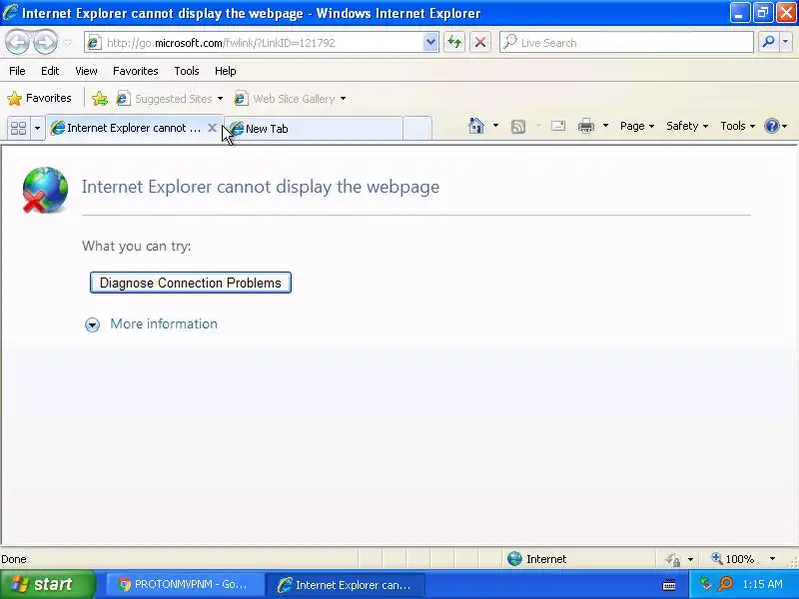Close the Internet Explorer cannot tab
This screenshot has width=799, height=599.
click(212, 128)
